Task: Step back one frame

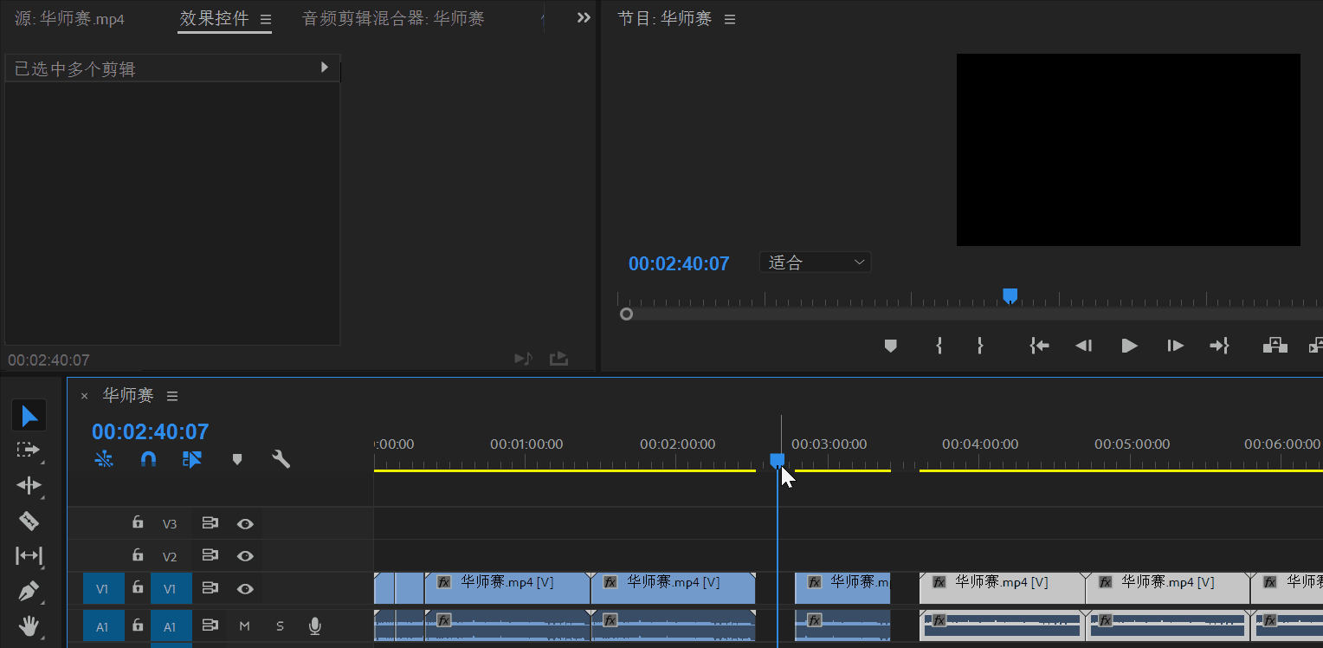Action: pos(1083,346)
